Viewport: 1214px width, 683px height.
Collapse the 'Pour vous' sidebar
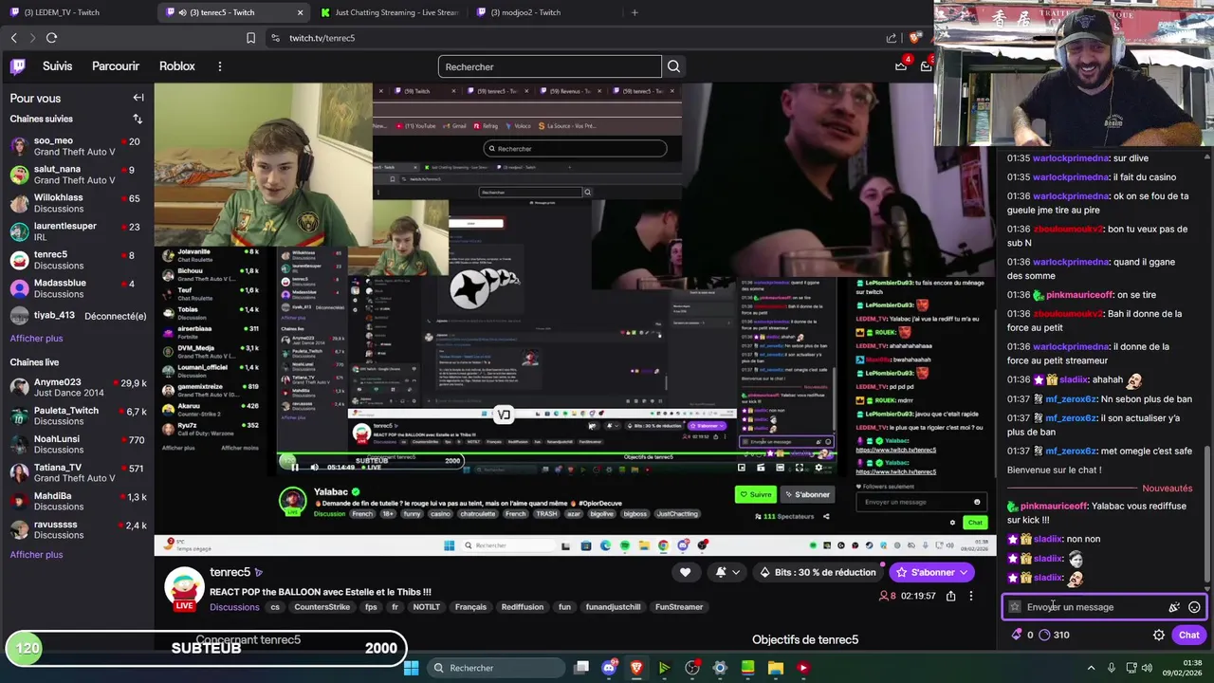click(138, 98)
